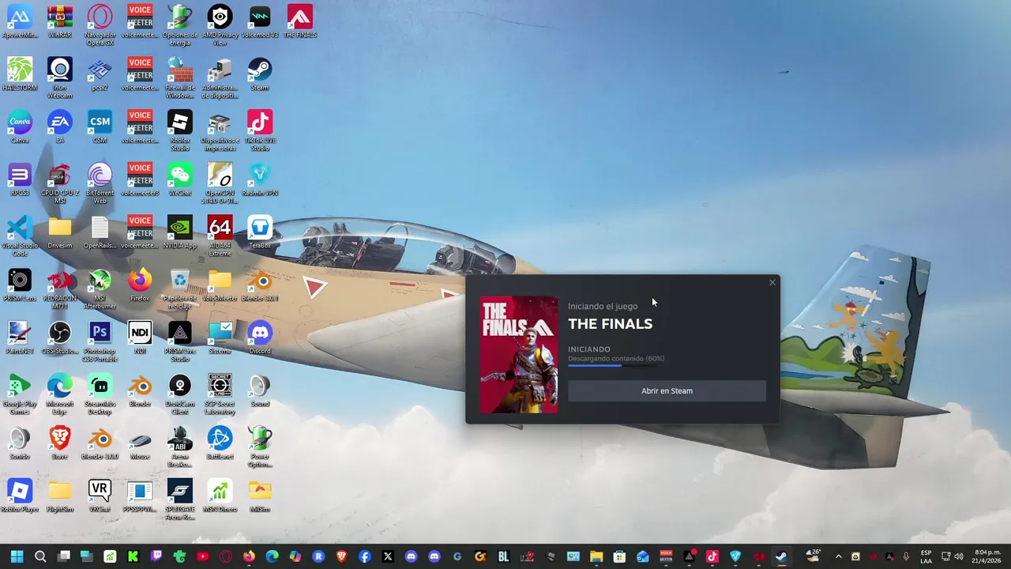
Task: Select the TikTok LIVE Studio desktop icon
Action: coord(260,130)
